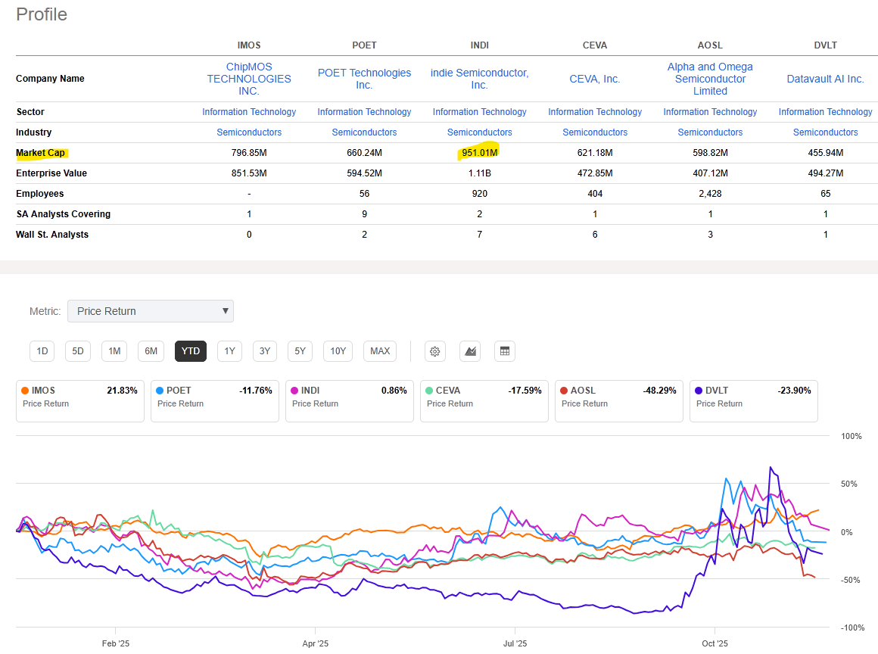Viewport: 878px width, 654px height.
Task: Select the MAX time range
Action: coord(379,350)
